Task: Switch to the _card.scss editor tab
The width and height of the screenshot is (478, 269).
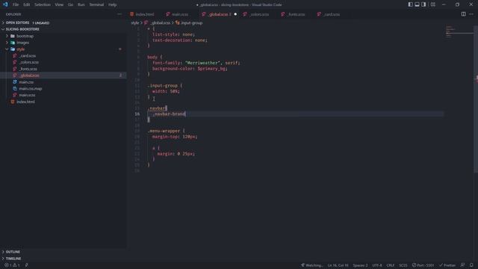Action: pyautogui.click(x=332, y=14)
